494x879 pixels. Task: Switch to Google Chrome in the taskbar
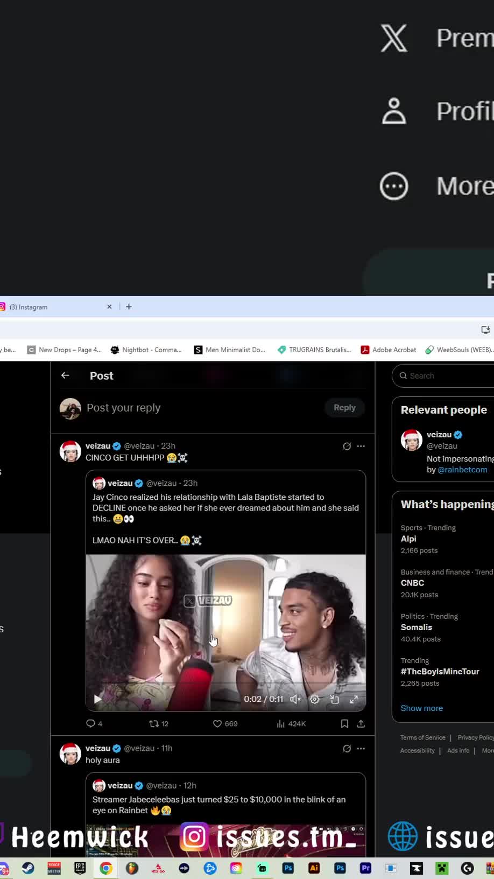[x=106, y=868]
